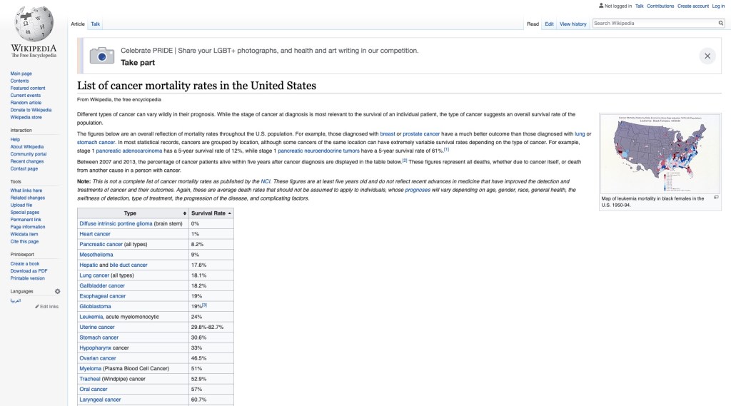Dismiss the Celebrate PRIDE banner
The height and width of the screenshot is (406, 731).
coord(707,56)
